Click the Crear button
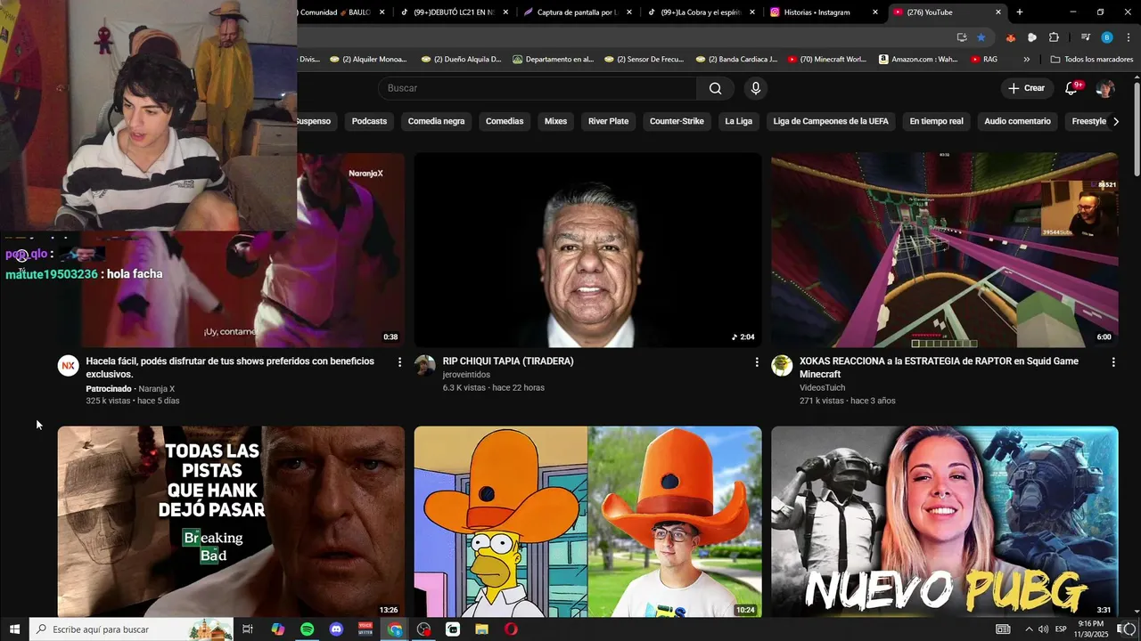 pos(1026,88)
